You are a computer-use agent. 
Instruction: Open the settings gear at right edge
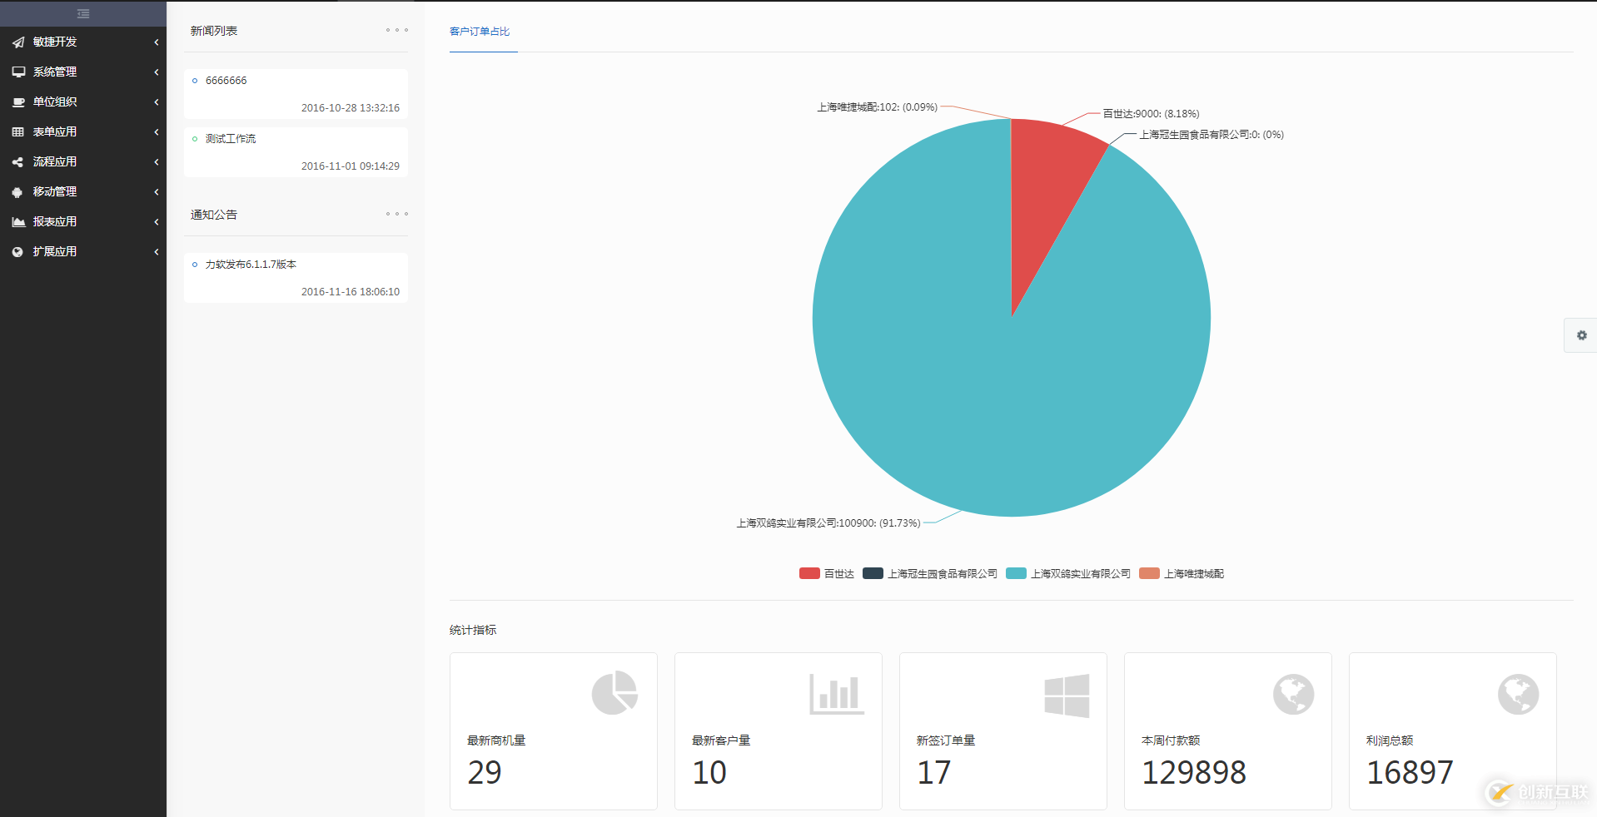1581,335
